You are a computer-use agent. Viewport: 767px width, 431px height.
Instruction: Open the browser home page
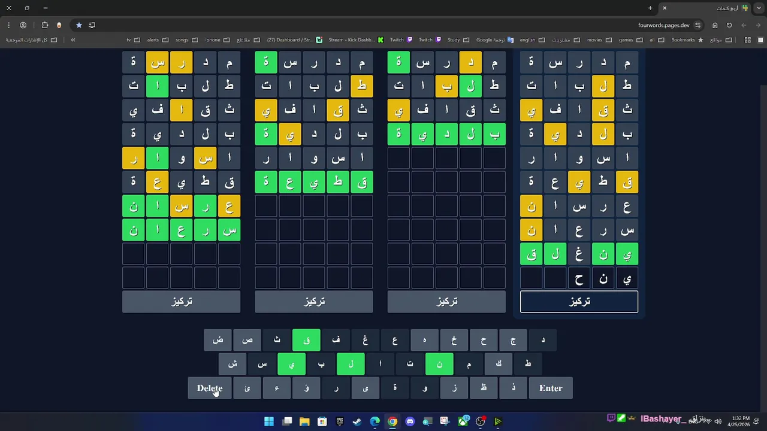715,25
